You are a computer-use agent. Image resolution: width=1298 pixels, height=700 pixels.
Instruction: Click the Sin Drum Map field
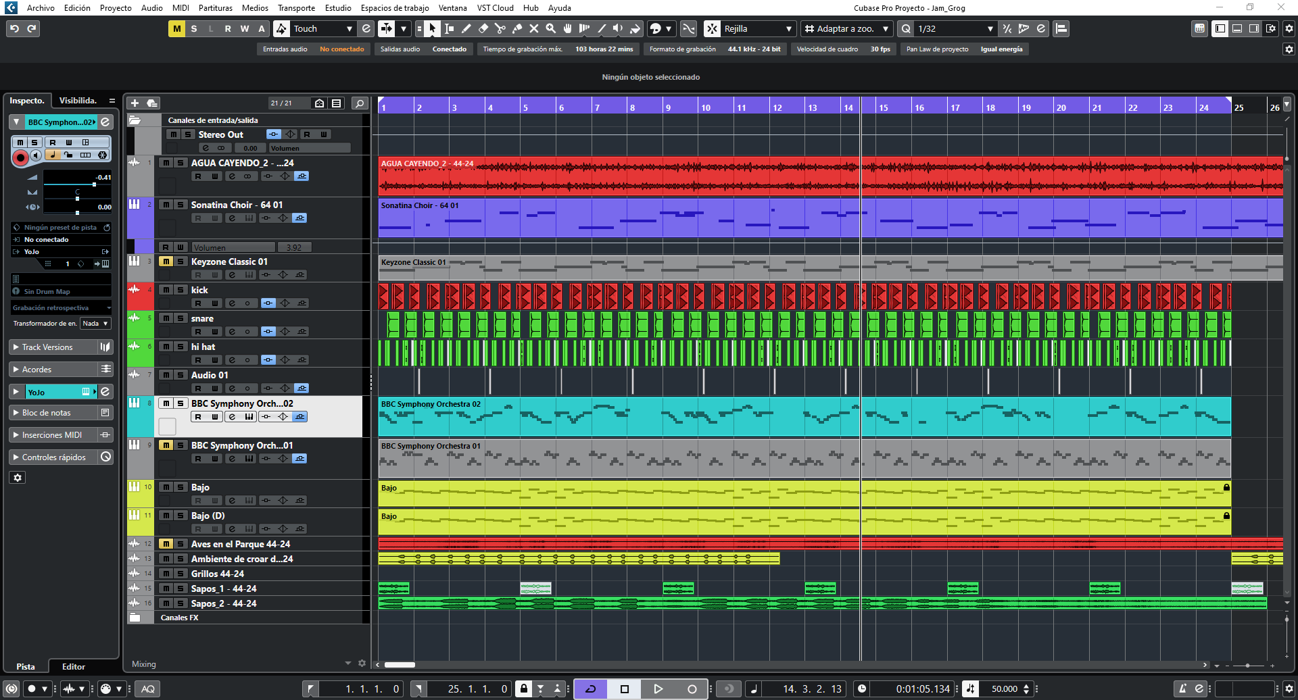coord(61,292)
